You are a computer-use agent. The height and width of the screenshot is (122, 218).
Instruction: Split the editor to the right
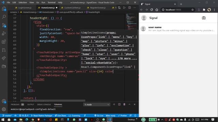[x=129, y=8]
